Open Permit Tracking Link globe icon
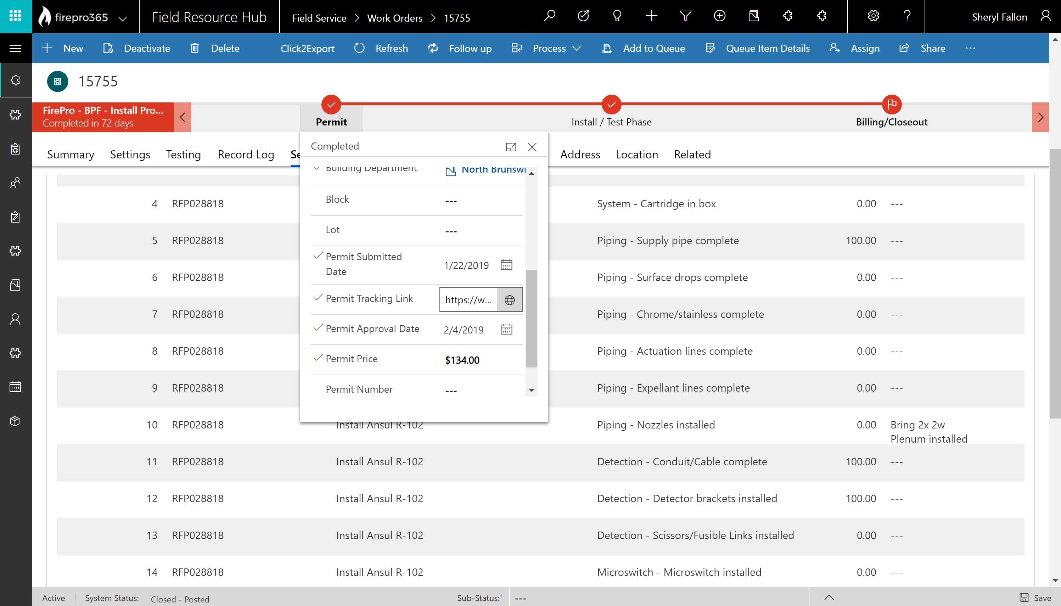Viewport: 1061px width, 606px height. click(510, 300)
